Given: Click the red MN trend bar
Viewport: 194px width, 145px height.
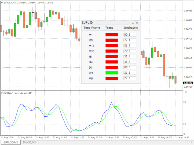Looking at the screenshot, I should (x=112, y=78).
